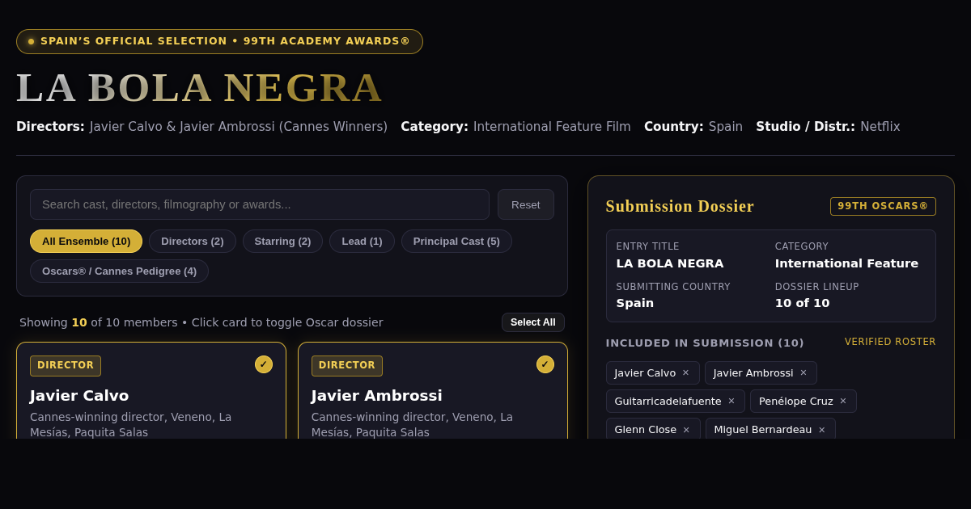
Task: Click the LA BOLA NEGRA main title
Action: click(x=199, y=87)
